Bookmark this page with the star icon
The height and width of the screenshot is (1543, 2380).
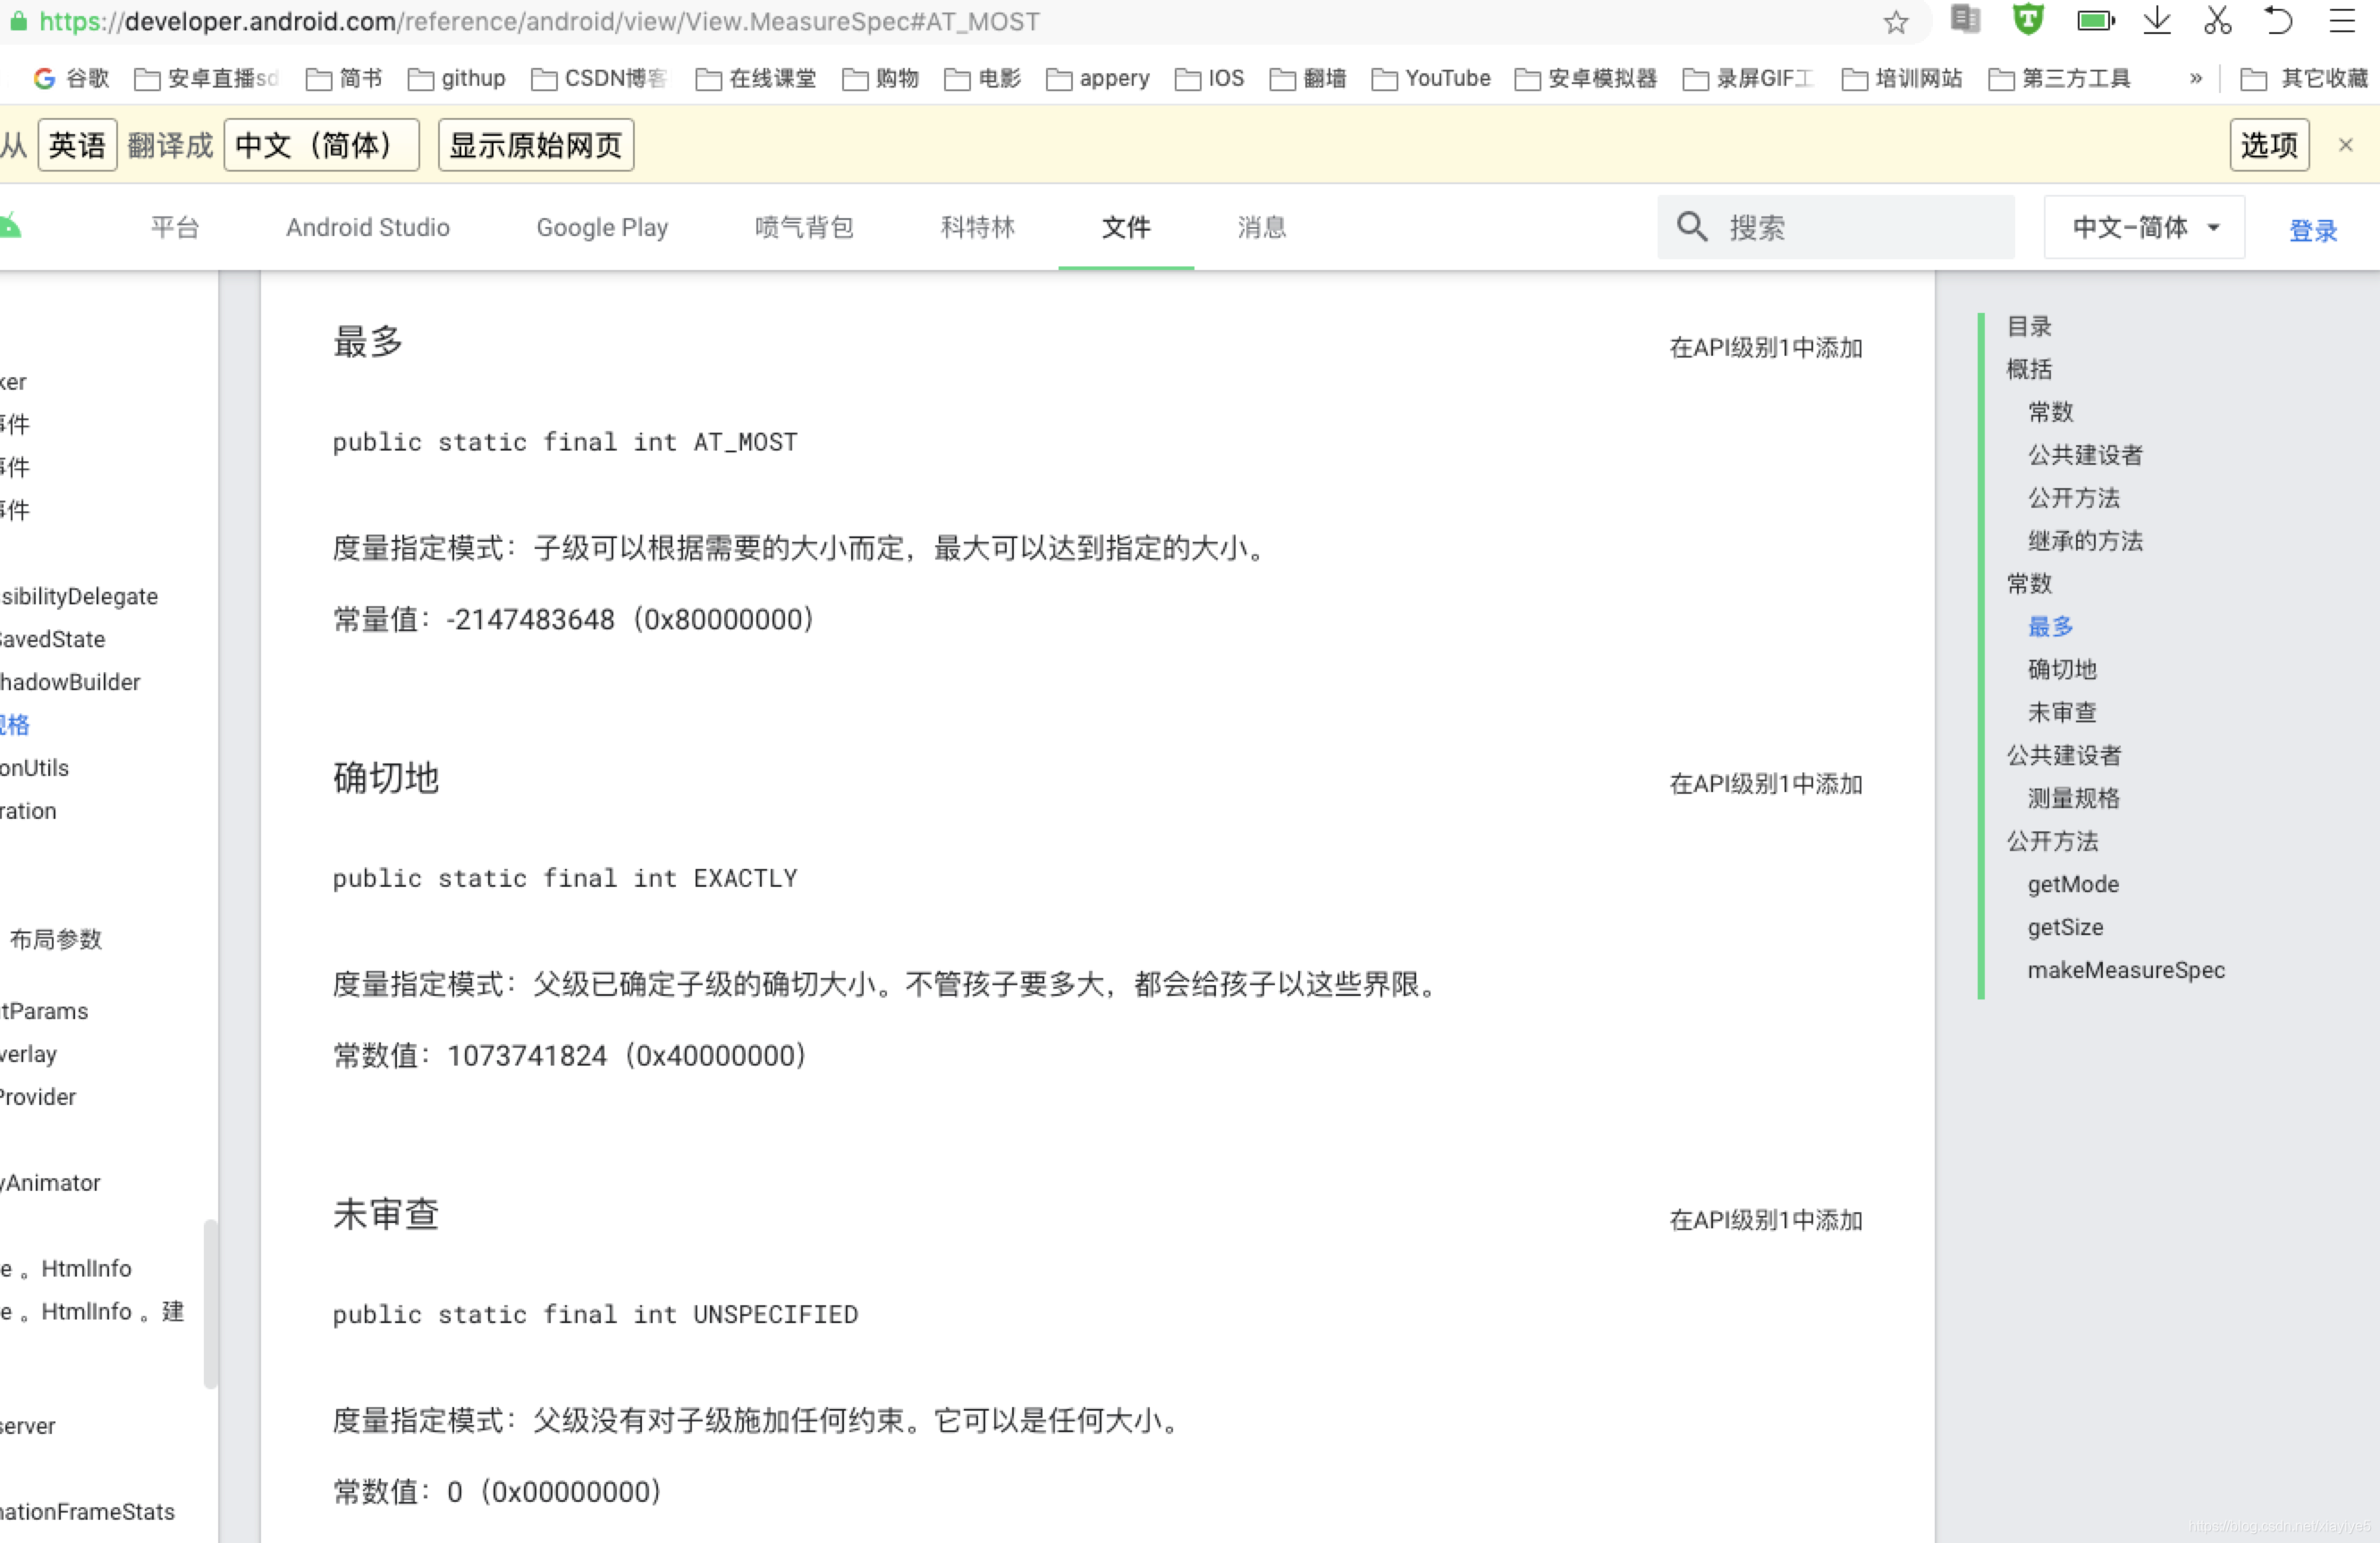point(1895,22)
